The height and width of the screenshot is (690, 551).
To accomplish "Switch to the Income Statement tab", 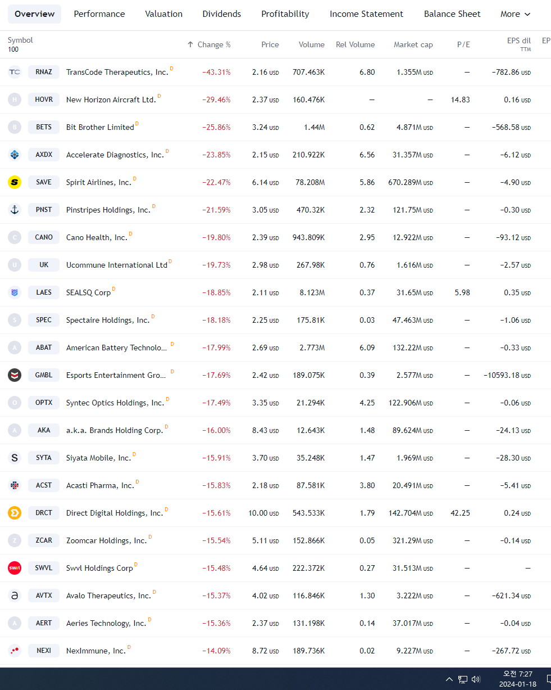I will click(366, 14).
